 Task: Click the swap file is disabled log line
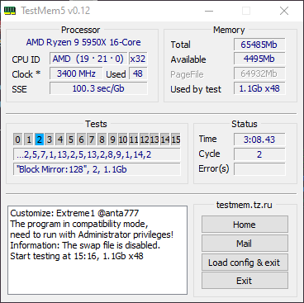(85, 245)
